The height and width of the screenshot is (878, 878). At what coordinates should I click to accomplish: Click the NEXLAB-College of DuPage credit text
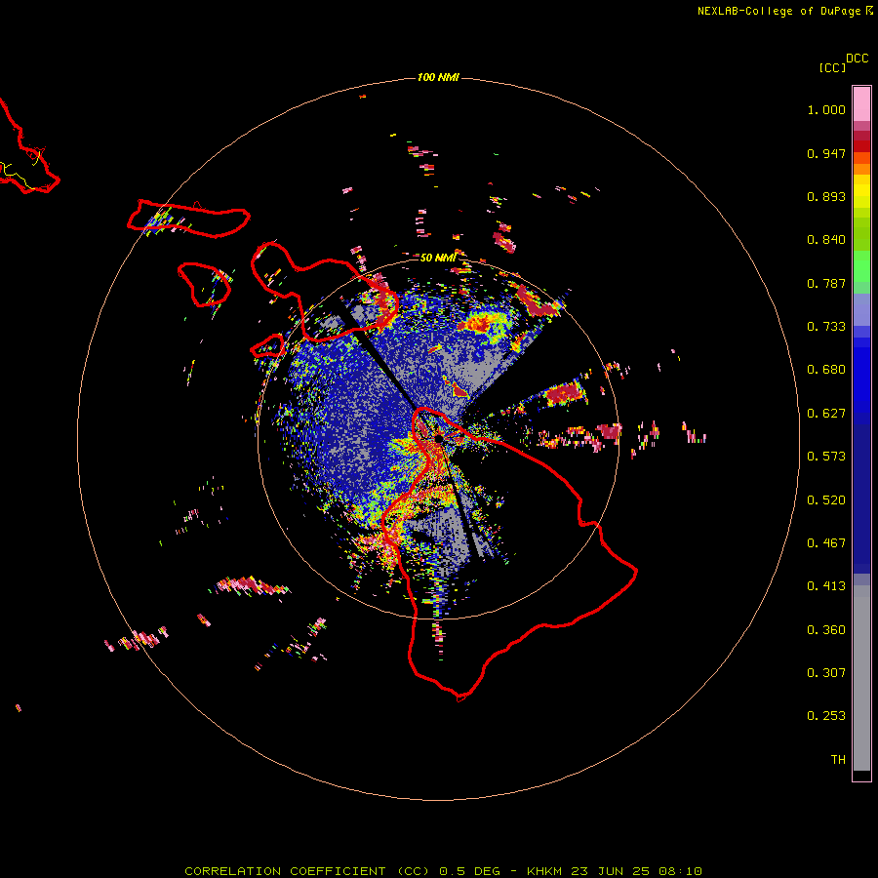click(x=778, y=11)
